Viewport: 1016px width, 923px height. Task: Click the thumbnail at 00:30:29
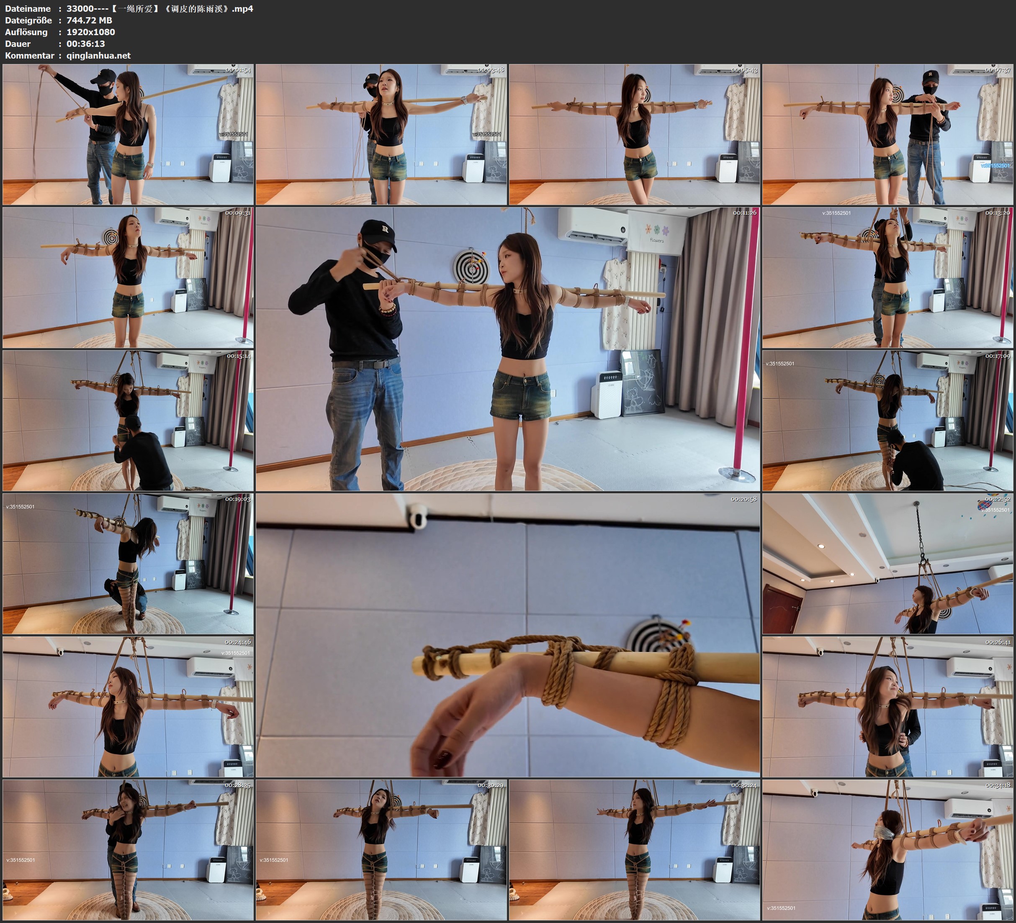click(x=381, y=850)
